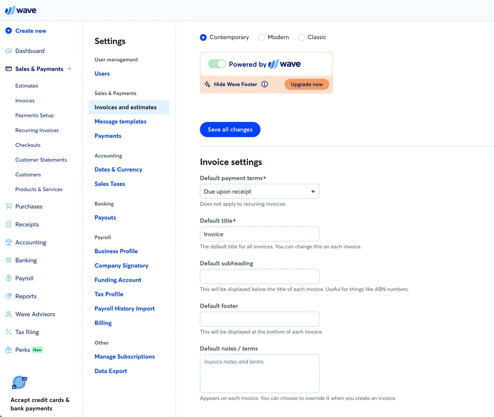Open Payments settings link
This screenshot has width=494, height=417.
click(x=108, y=136)
